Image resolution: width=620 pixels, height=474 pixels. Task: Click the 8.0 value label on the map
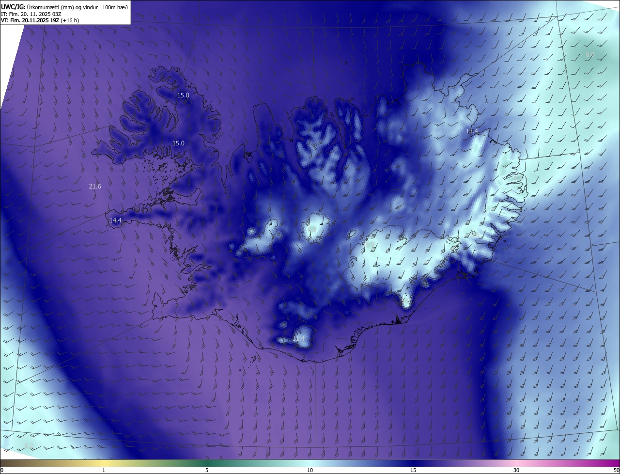click(x=589, y=55)
